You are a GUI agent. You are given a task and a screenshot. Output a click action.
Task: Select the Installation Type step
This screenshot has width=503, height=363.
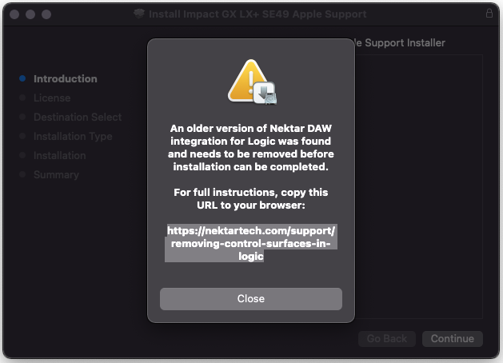click(73, 136)
